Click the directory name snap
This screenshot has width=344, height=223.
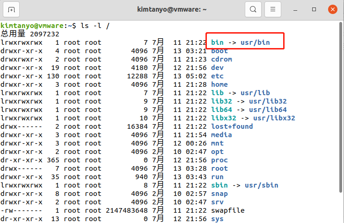pos(220,194)
